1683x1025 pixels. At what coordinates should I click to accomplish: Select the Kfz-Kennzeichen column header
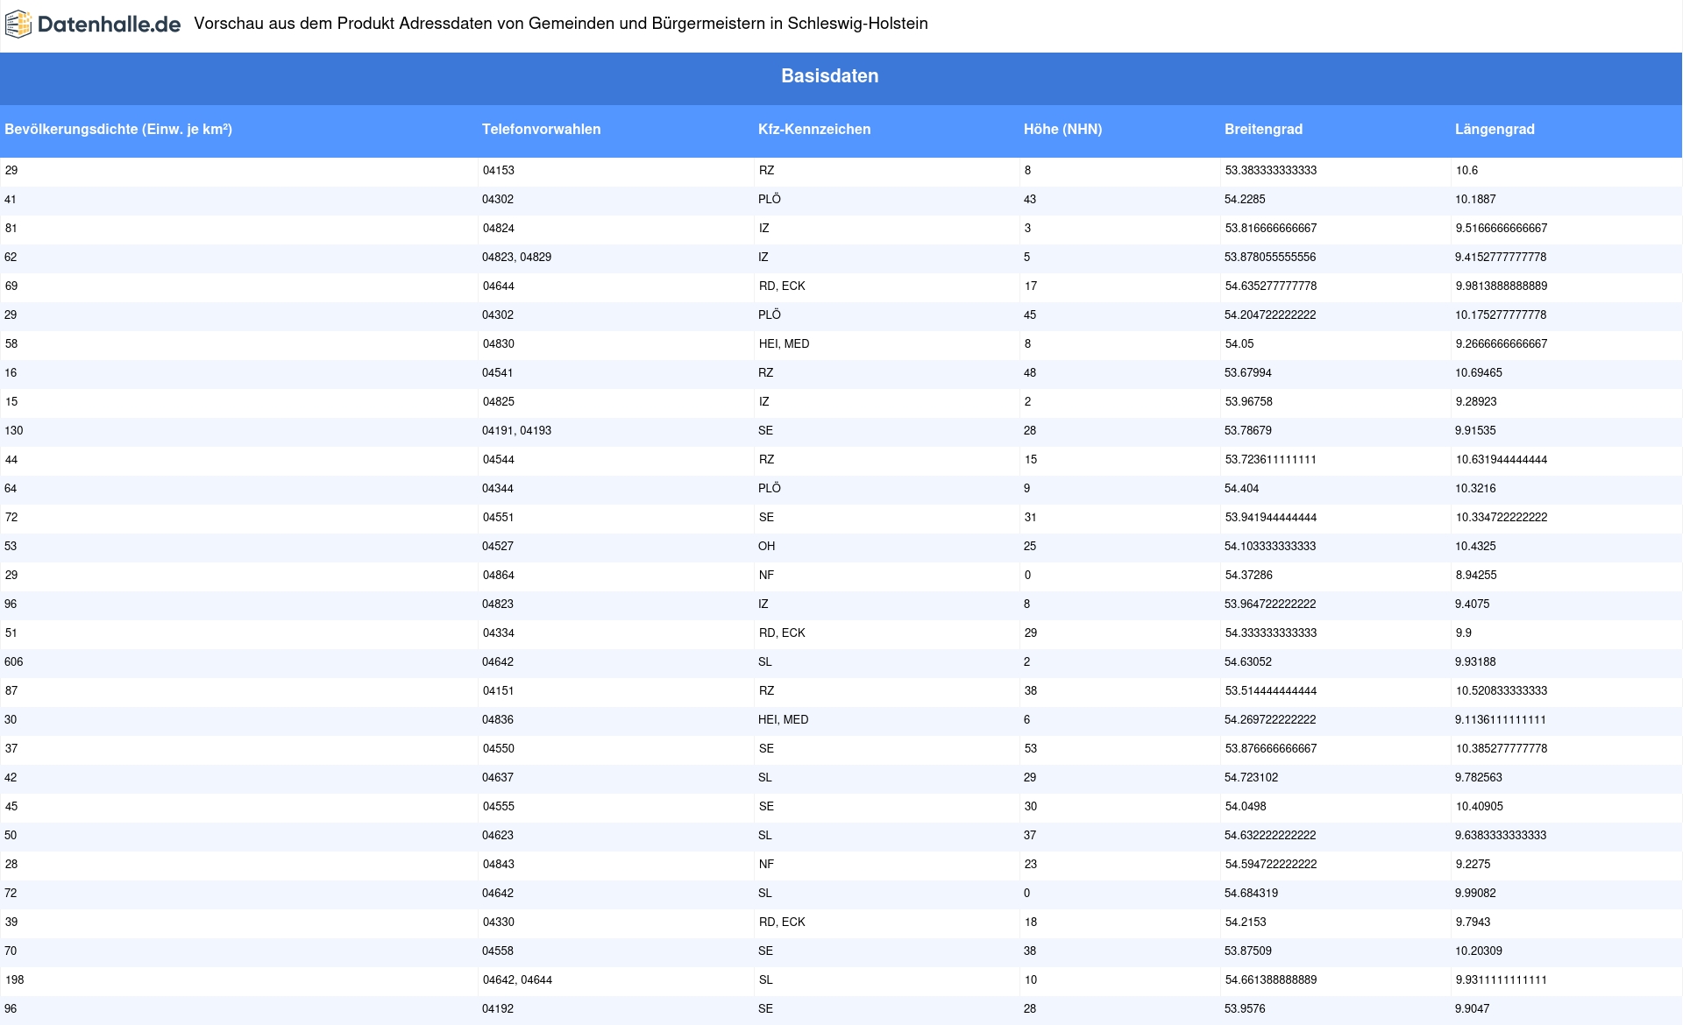[814, 130]
